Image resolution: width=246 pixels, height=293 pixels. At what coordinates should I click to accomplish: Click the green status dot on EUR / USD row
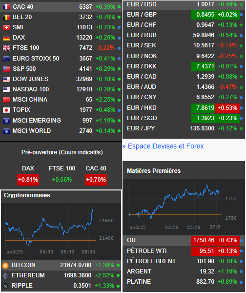[241, 4]
